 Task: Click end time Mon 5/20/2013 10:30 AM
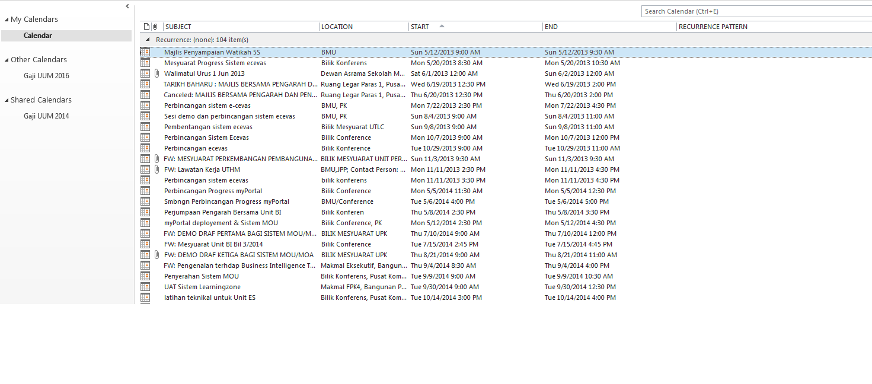(582, 63)
